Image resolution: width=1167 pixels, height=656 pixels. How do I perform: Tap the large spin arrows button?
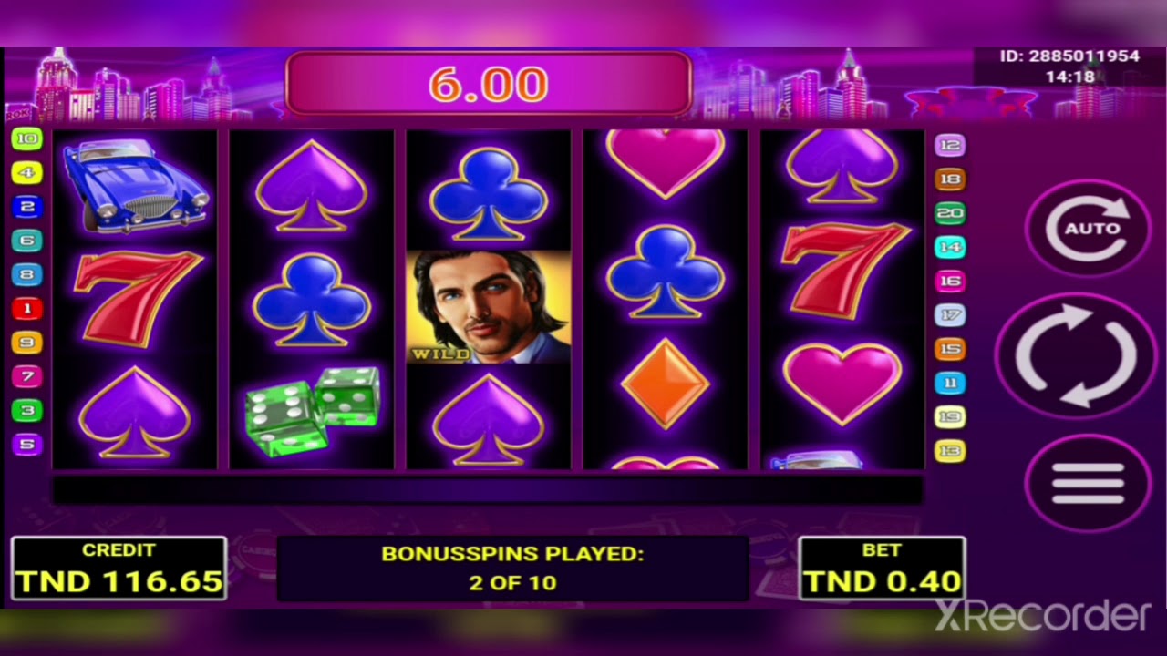[x=1077, y=355]
